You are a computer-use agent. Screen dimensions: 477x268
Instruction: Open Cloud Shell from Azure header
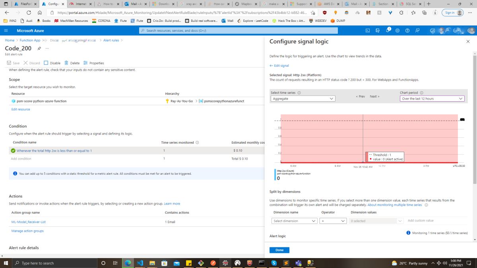[x=368, y=31]
